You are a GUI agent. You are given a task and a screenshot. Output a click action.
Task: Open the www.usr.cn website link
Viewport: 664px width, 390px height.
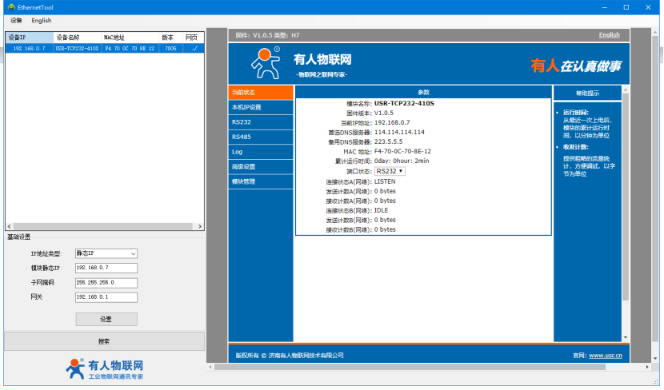click(x=605, y=355)
